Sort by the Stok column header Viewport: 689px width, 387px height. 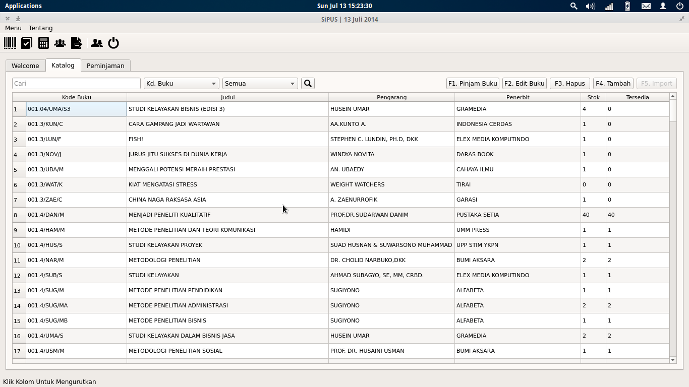[x=594, y=97]
